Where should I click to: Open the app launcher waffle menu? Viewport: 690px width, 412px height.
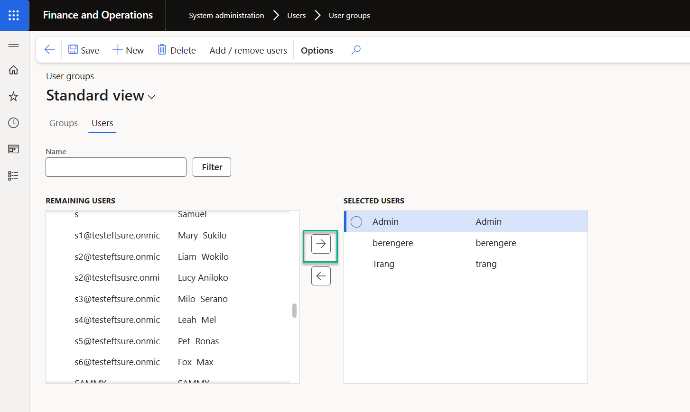pos(14,15)
